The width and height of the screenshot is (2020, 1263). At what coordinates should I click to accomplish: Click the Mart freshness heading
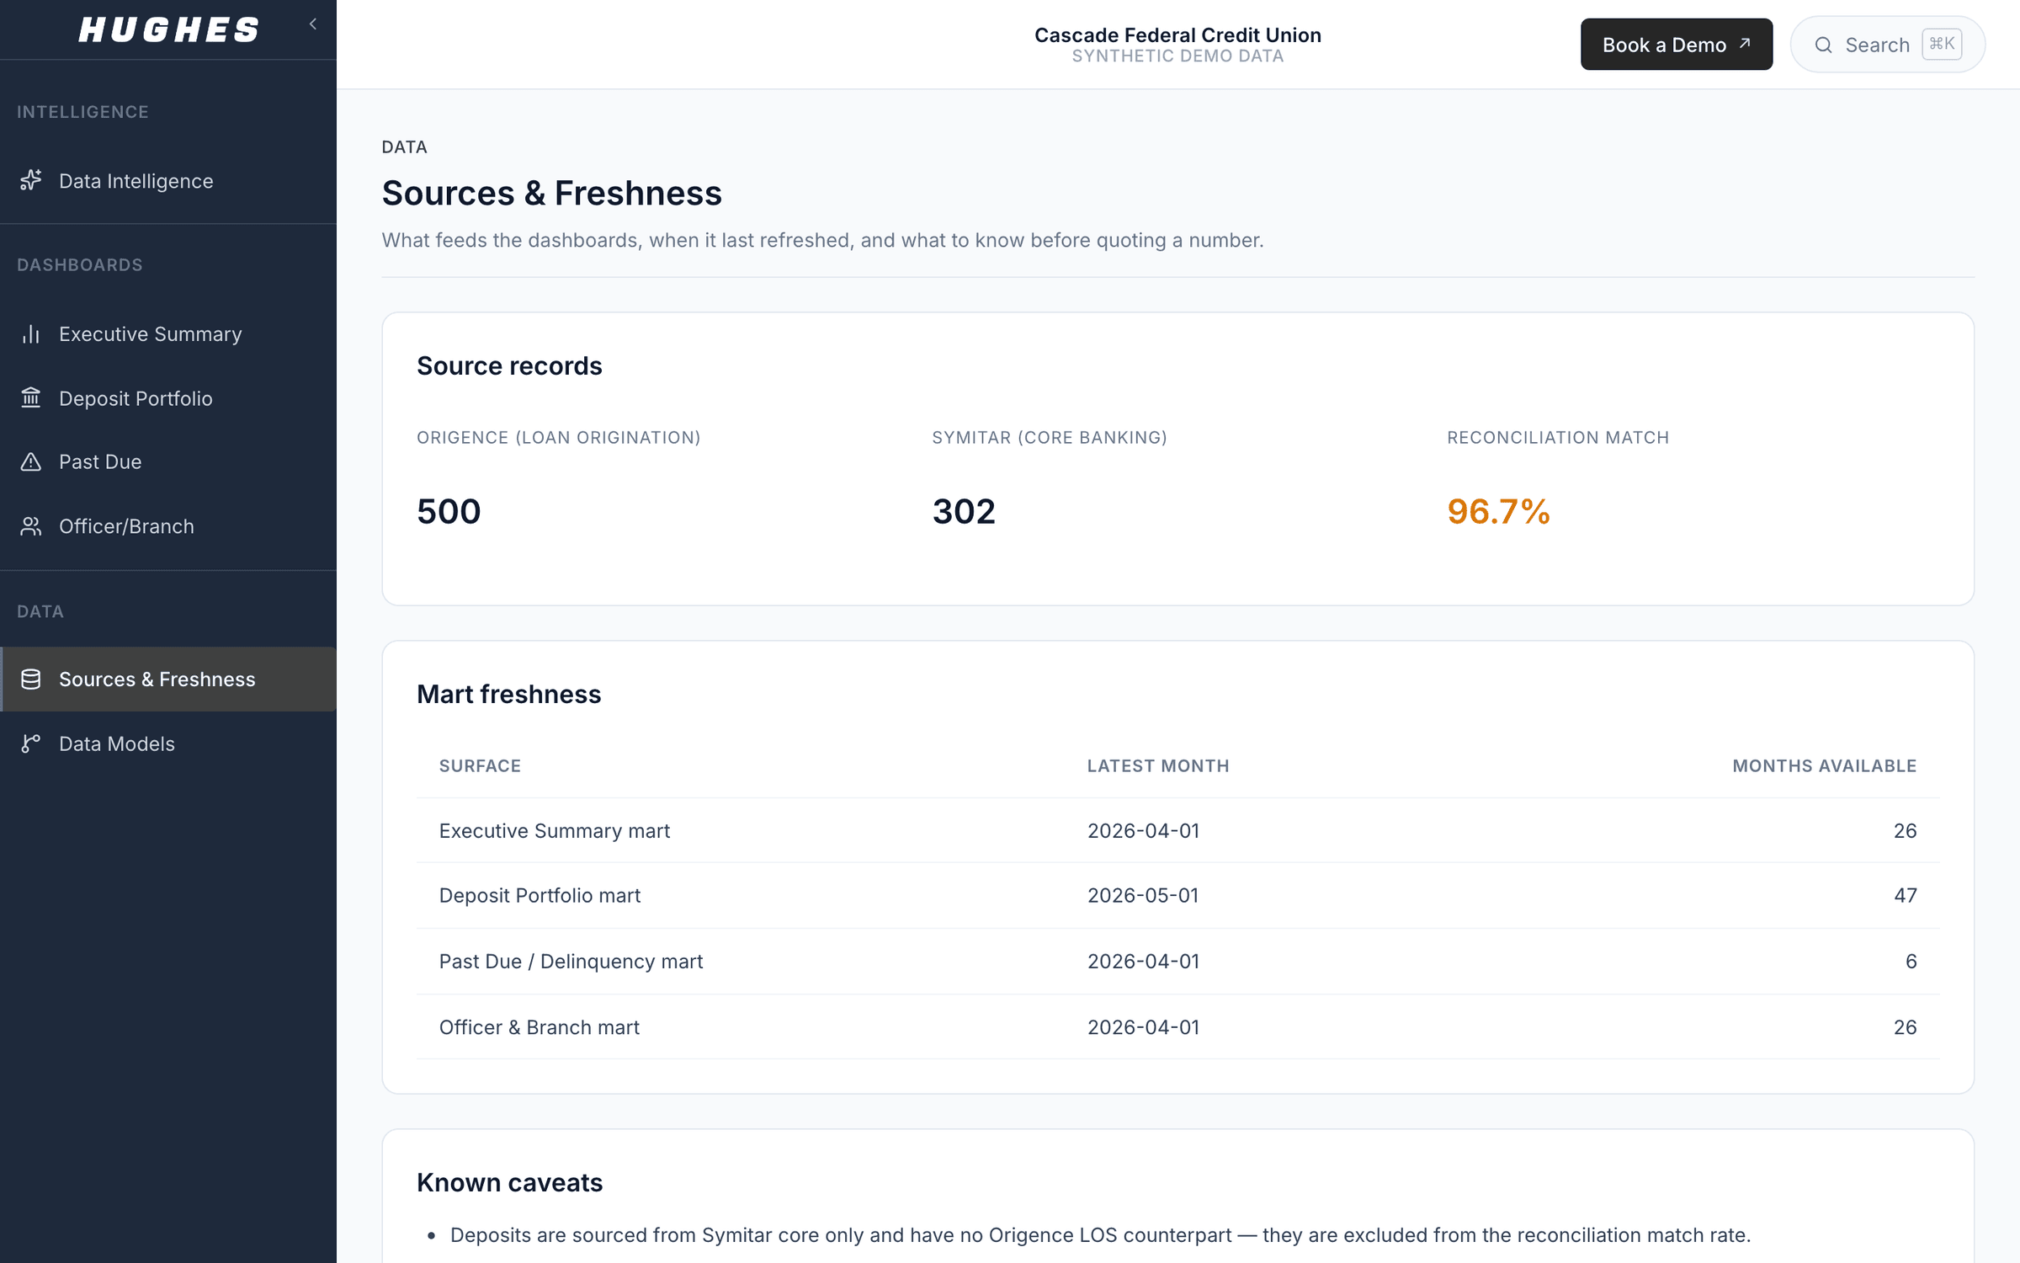click(508, 694)
